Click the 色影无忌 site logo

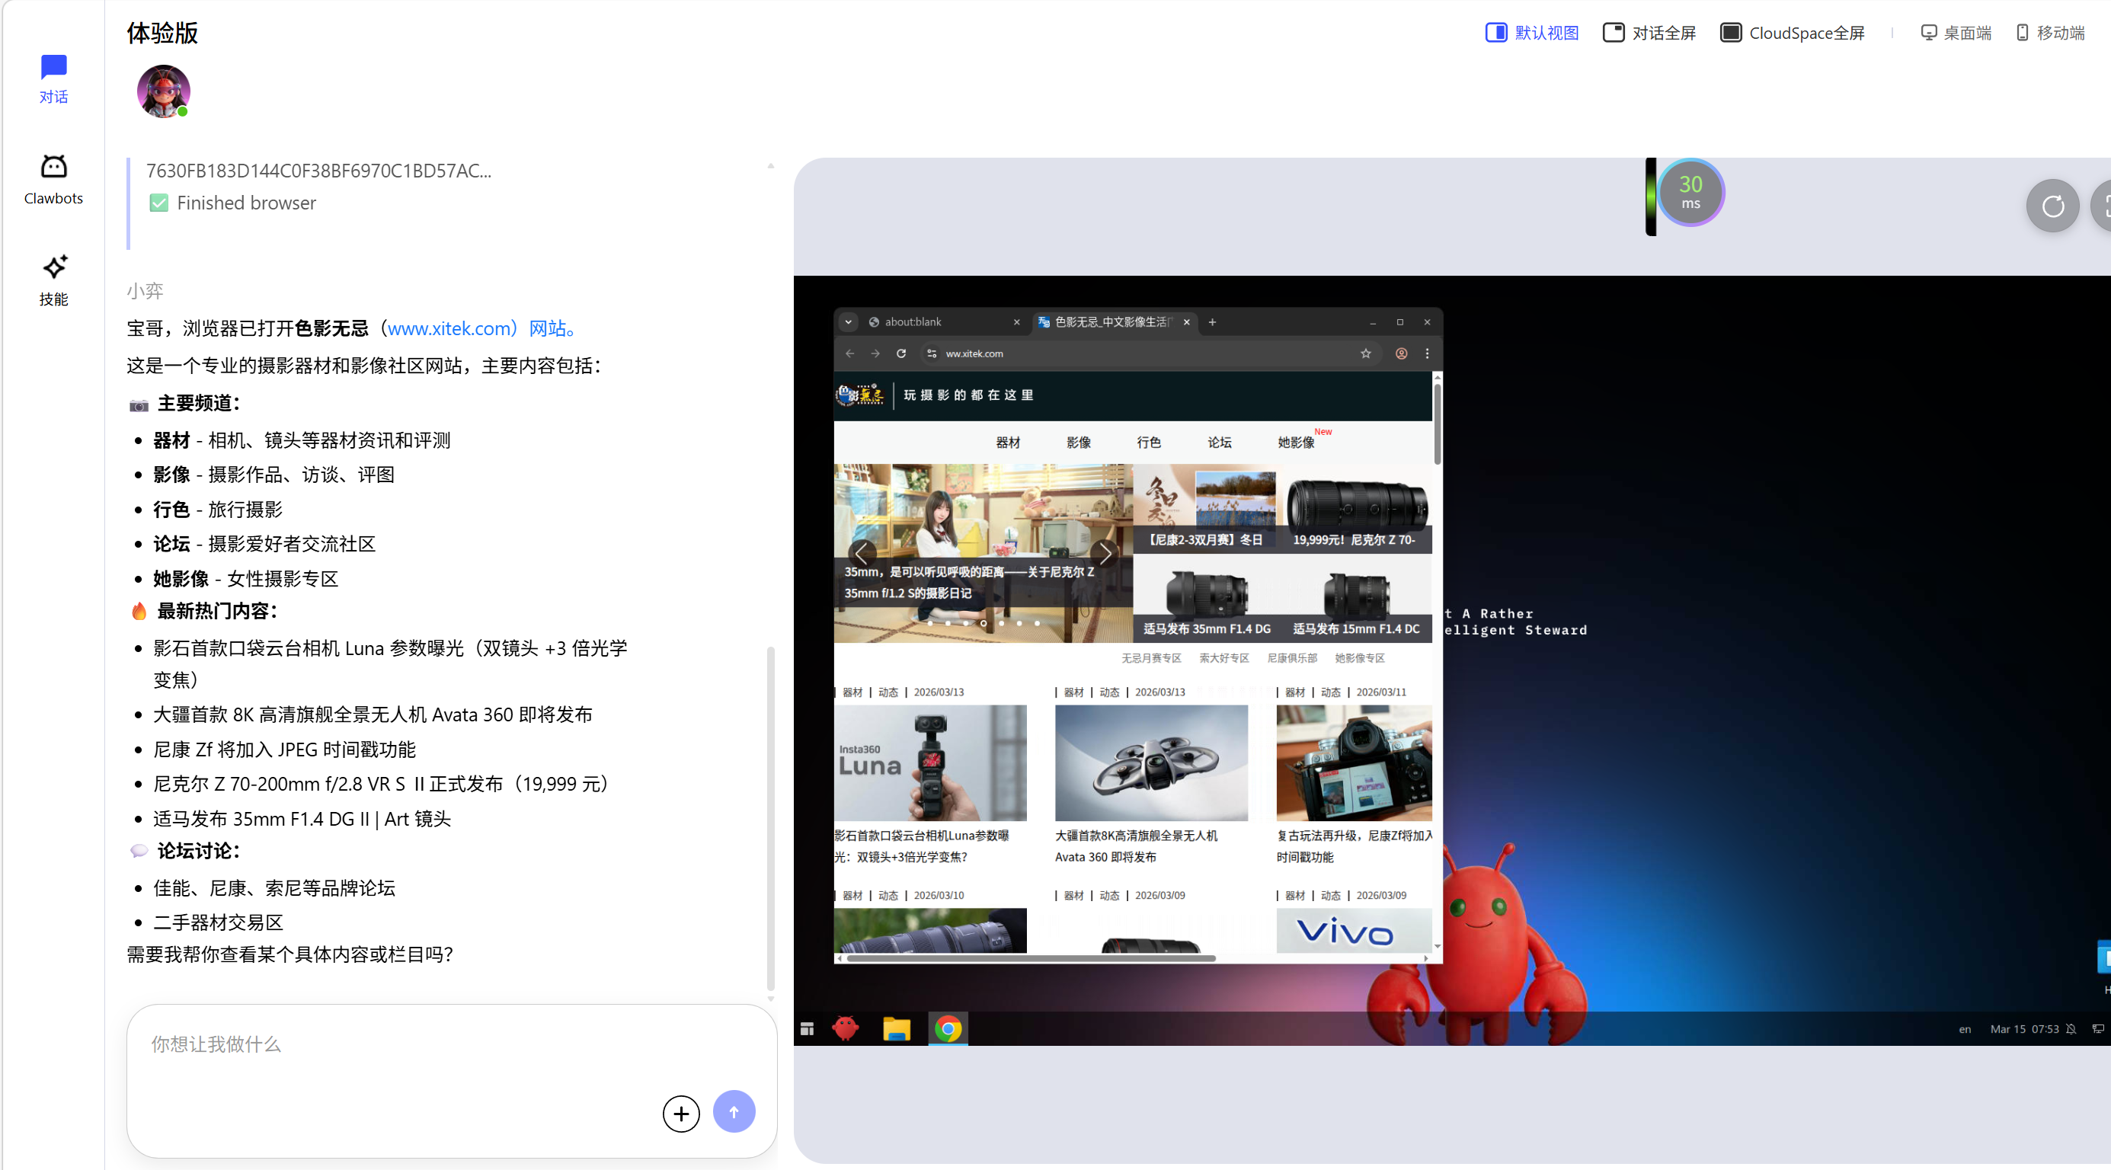(859, 395)
